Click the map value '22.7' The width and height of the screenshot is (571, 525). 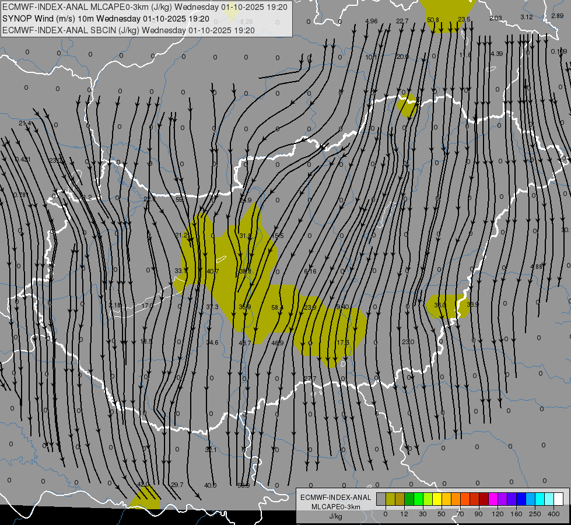click(402, 21)
